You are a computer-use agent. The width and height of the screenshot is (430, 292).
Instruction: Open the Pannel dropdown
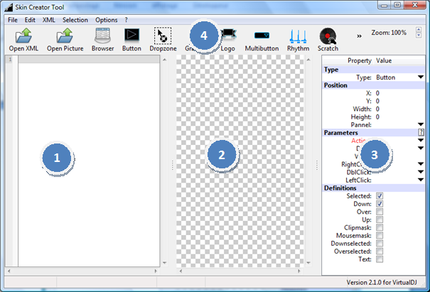[x=421, y=124]
